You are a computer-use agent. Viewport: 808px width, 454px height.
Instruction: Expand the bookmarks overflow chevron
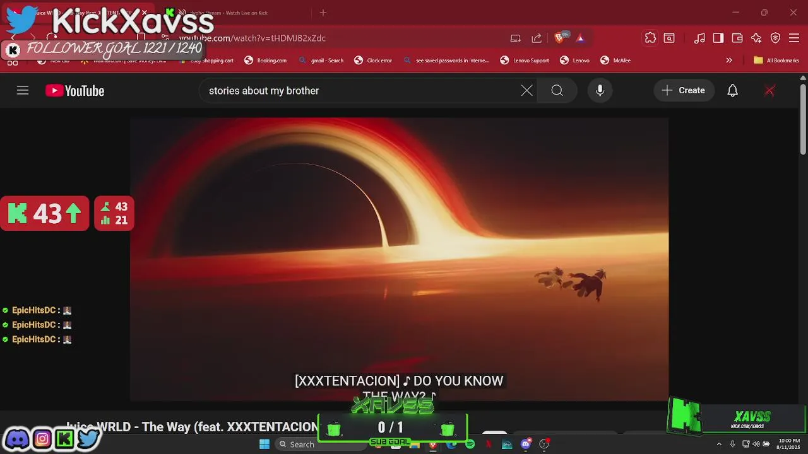(729, 61)
